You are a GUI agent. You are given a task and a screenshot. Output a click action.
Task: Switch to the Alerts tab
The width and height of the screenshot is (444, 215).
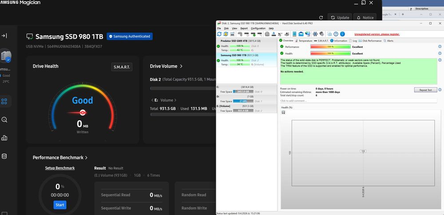pos(388,41)
